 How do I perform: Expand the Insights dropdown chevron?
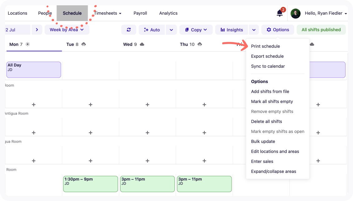pyautogui.click(x=254, y=30)
